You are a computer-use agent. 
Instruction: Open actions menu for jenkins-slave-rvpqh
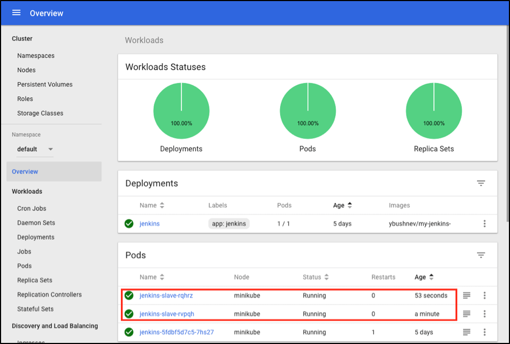click(484, 314)
